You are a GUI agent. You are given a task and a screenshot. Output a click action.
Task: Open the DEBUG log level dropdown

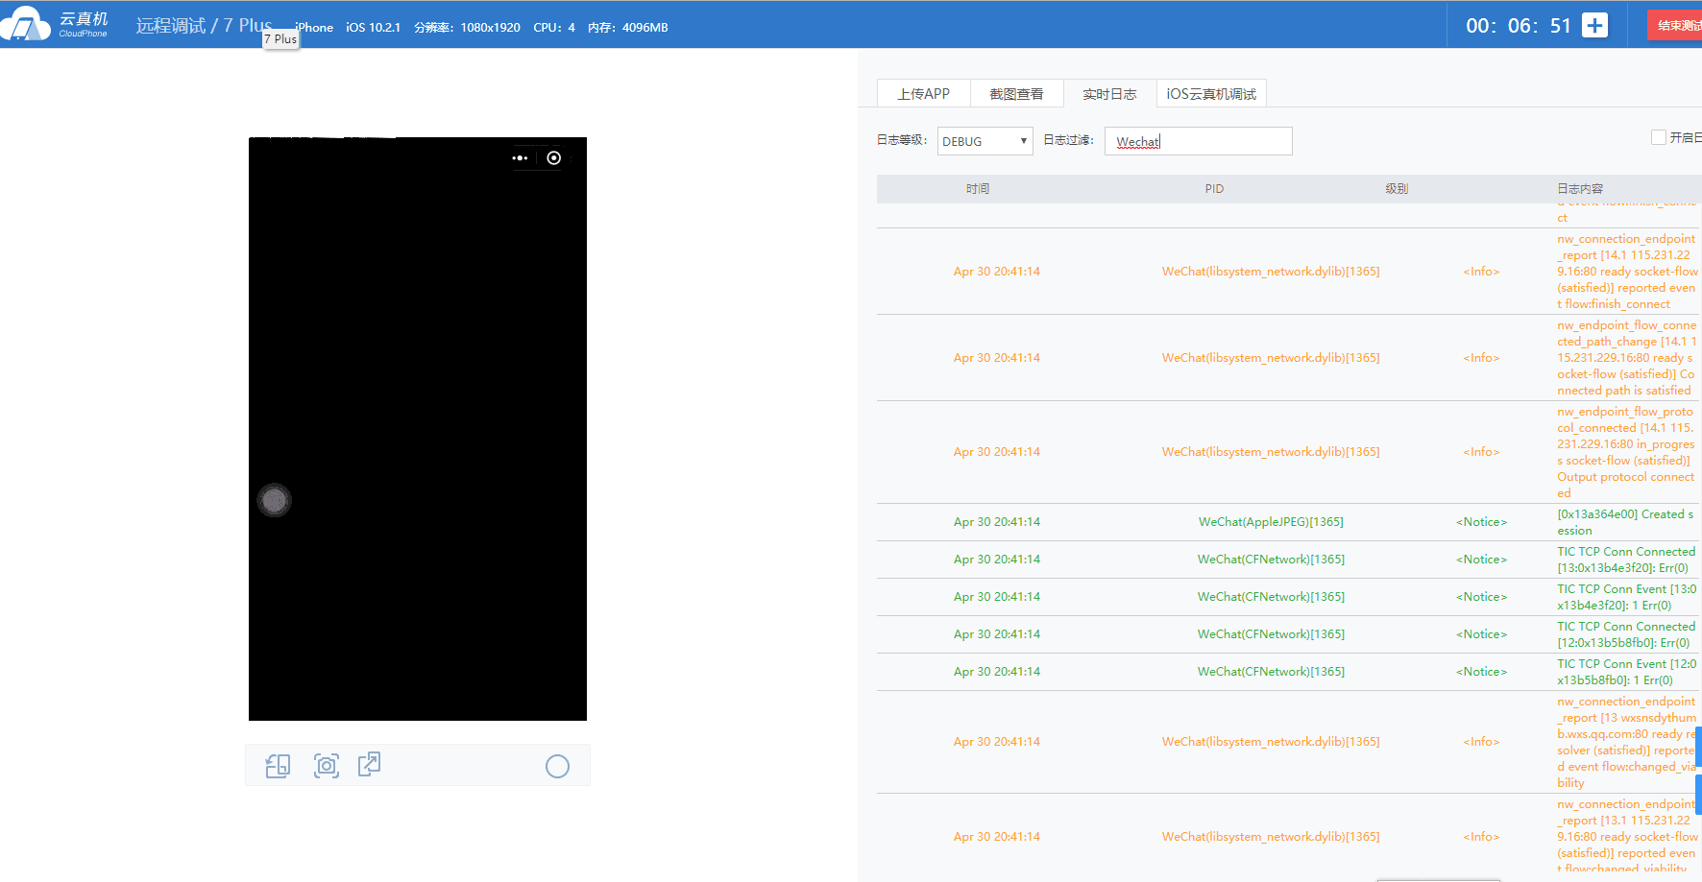[985, 141]
